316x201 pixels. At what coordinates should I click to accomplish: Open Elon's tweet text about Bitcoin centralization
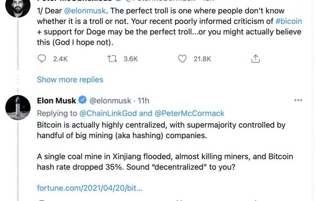pos(161,130)
